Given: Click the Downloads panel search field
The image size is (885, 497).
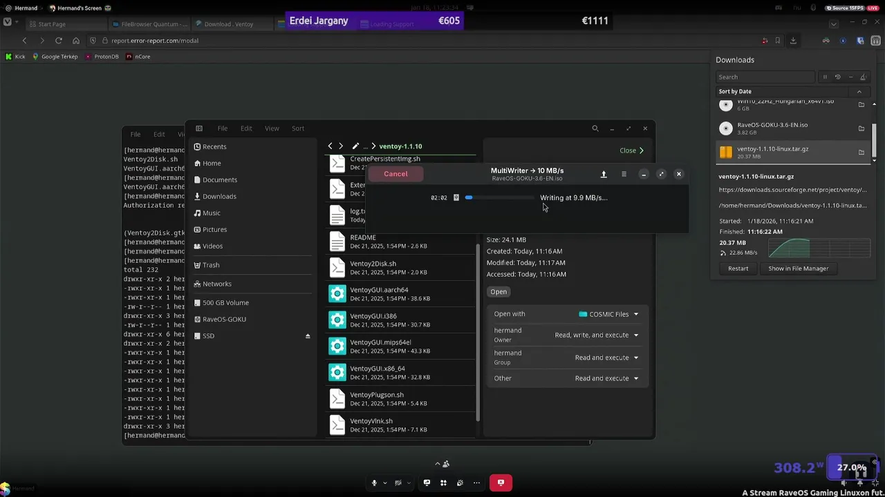Looking at the screenshot, I should 765,77.
